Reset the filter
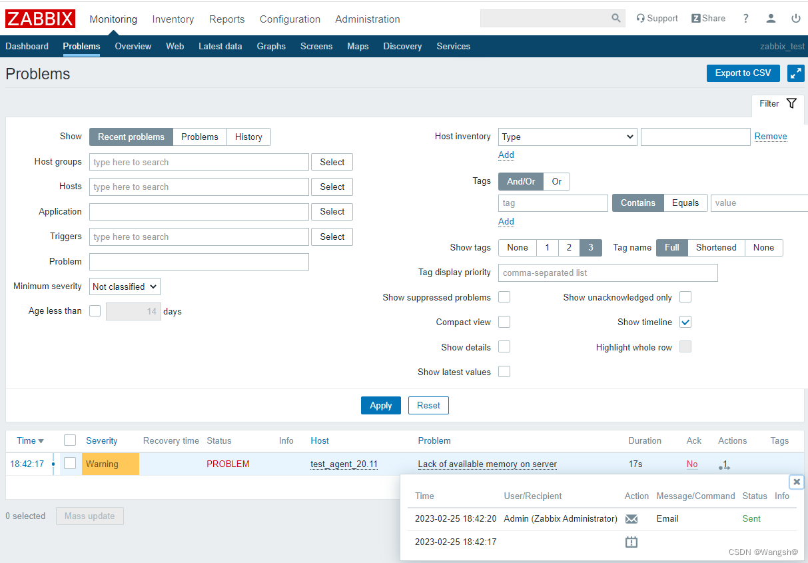808x563 pixels. tap(428, 405)
